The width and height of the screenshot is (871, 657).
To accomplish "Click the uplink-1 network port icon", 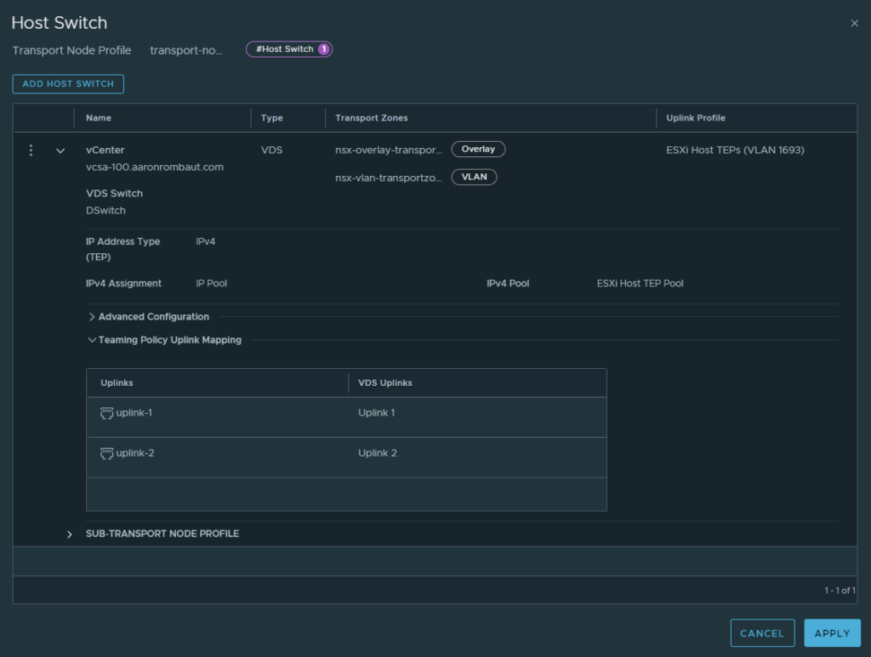I will tap(107, 413).
